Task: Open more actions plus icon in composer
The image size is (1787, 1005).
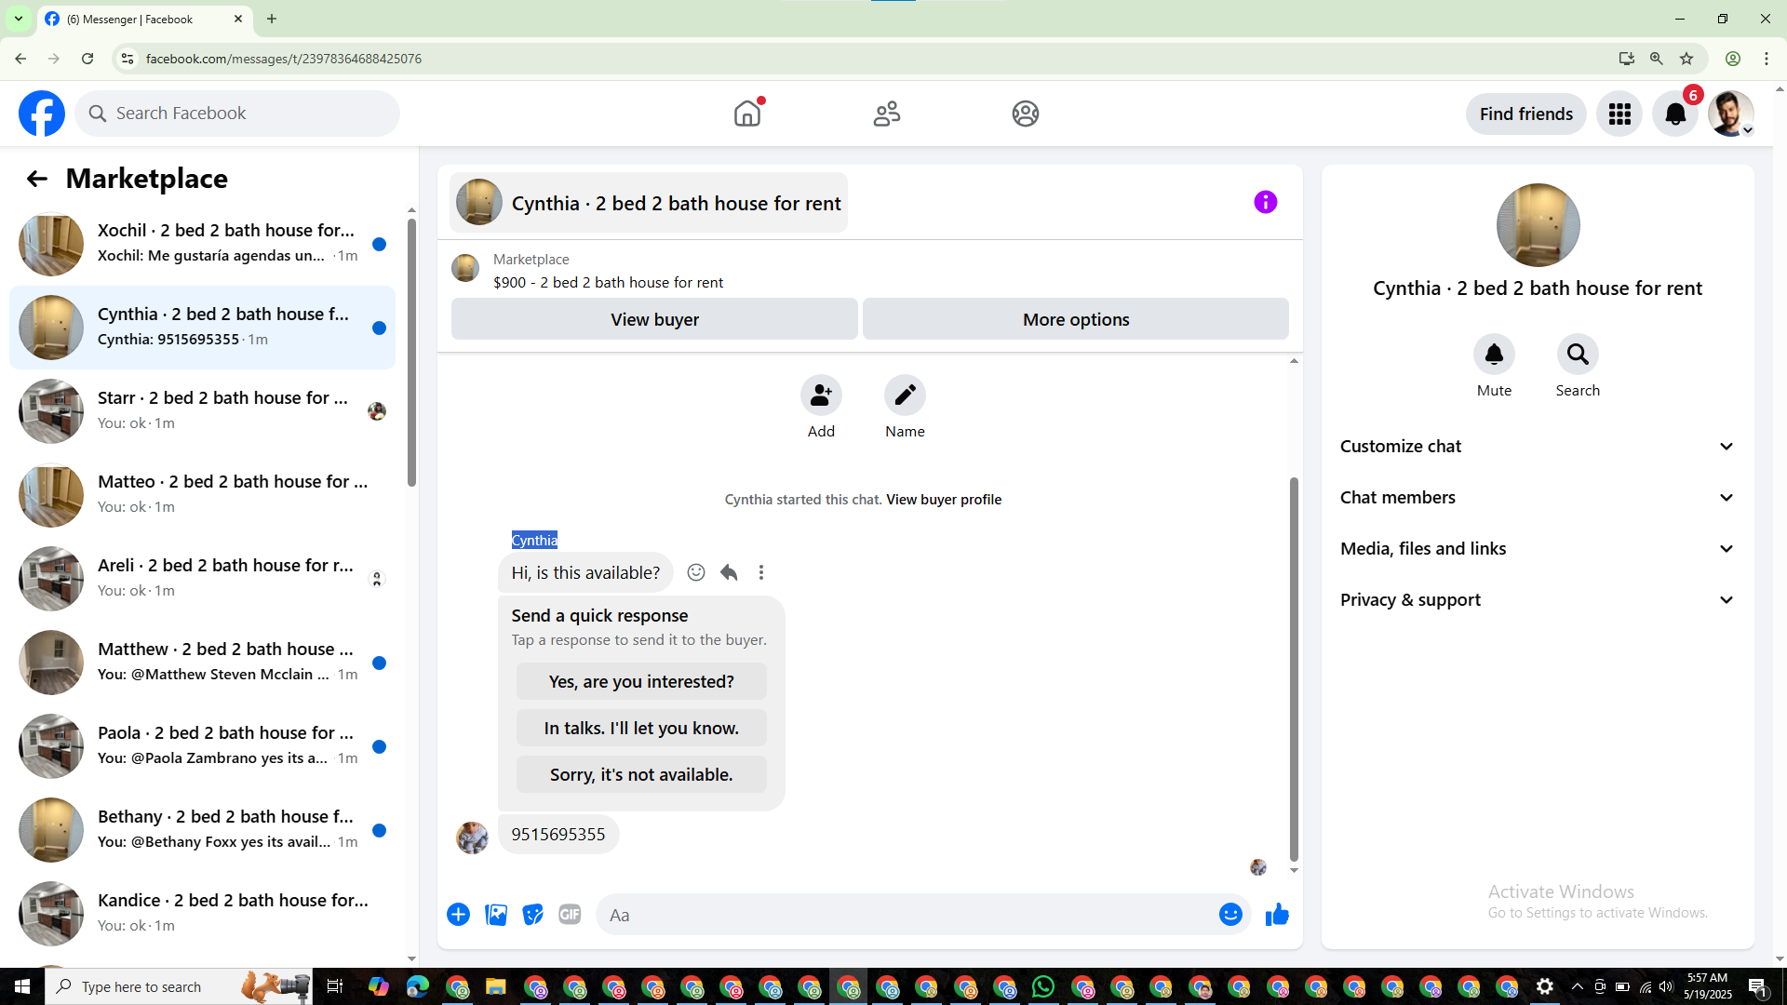Action: 458,915
